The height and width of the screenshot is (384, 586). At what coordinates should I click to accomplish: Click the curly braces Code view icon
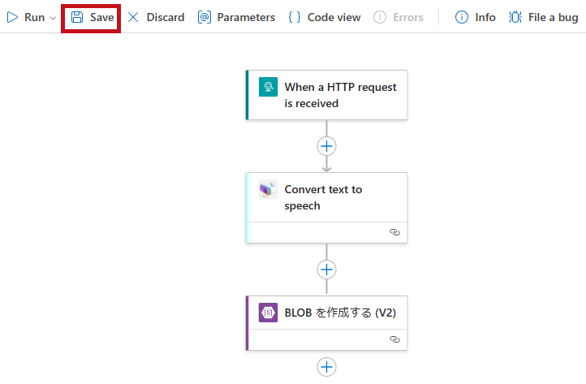click(295, 17)
